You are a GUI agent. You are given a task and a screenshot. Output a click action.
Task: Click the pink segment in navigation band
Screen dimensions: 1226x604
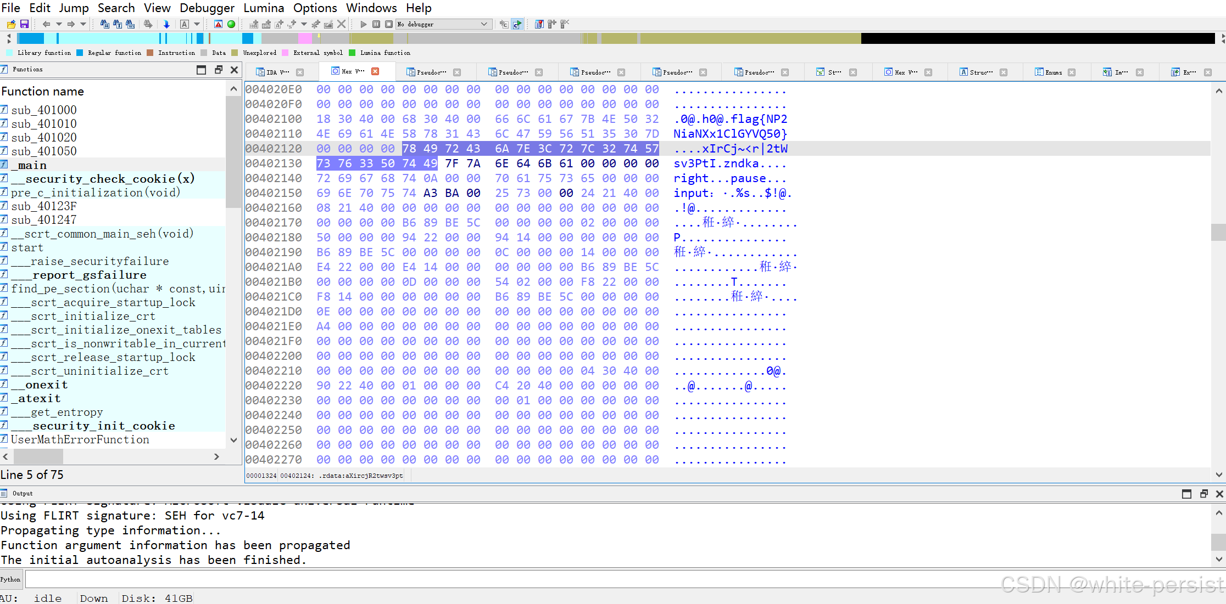(x=305, y=38)
